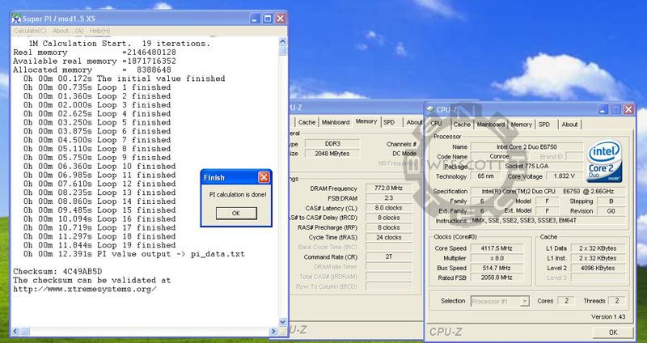Click the Bus Speed 514.7 MHz field
This screenshot has width=647, height=343.
[x=497, y=268]
